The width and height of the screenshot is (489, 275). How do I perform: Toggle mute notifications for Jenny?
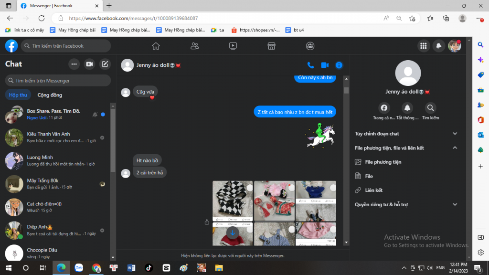407,108
